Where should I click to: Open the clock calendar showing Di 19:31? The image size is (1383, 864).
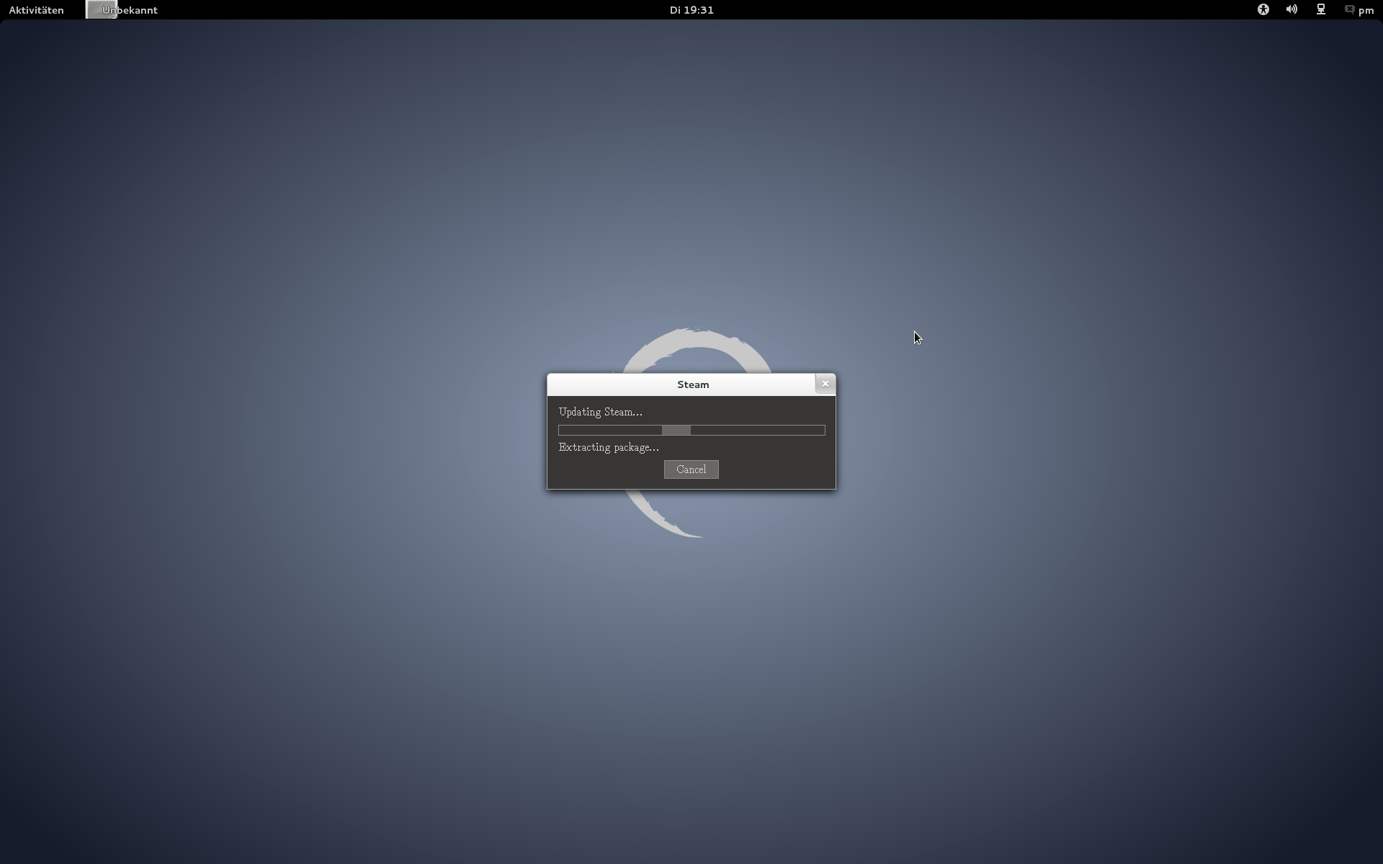(691, 10)
